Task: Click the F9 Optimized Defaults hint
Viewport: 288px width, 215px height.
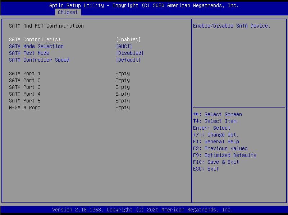Action: [x=224, y=155]
